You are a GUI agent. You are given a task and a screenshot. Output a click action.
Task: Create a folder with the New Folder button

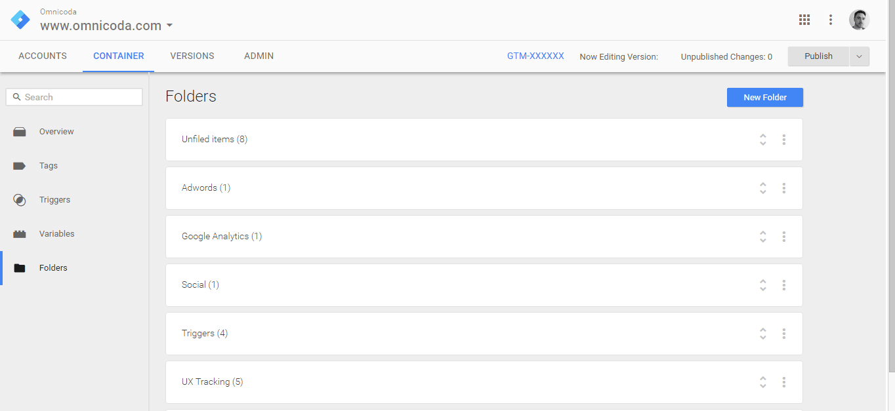click(x=764, y=97)
